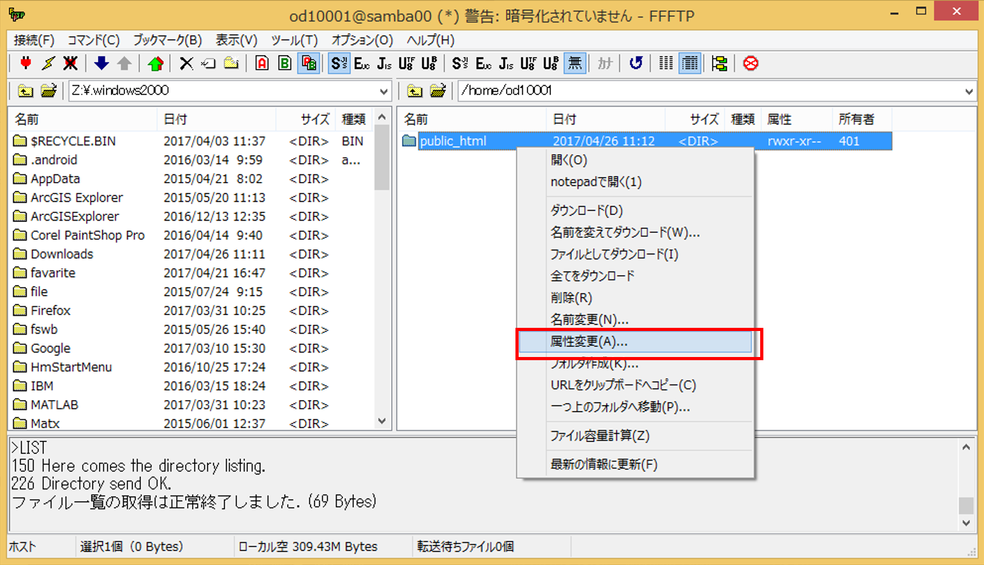This screenshot has height=565, width=984.
Task: Set local kanji code to UTF-8
Action: (406, 63)
